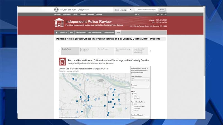The image size is (223, 125).
Task: Open the About us menu item
Action: coord(91,14)
